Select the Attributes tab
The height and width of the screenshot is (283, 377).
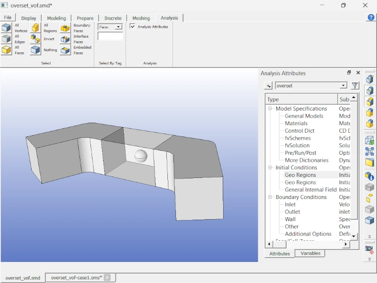279,253
